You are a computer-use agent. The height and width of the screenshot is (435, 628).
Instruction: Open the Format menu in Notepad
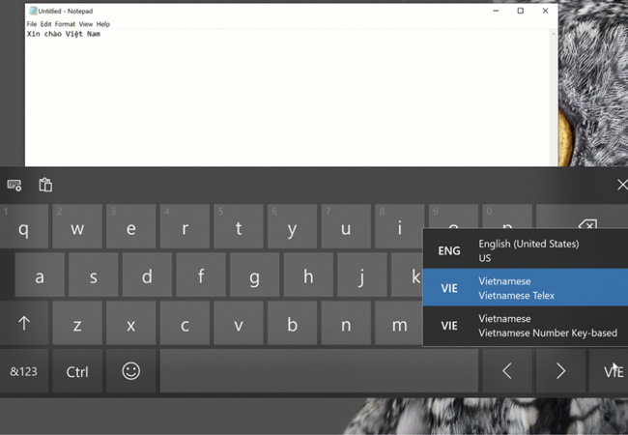[x=65, y=24]
